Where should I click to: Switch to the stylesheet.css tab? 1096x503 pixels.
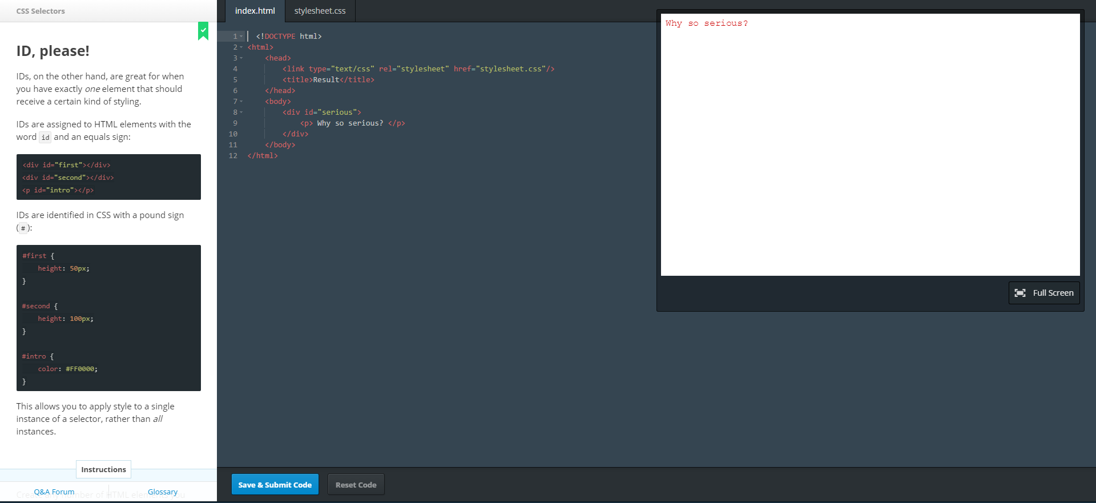(320, 11)
